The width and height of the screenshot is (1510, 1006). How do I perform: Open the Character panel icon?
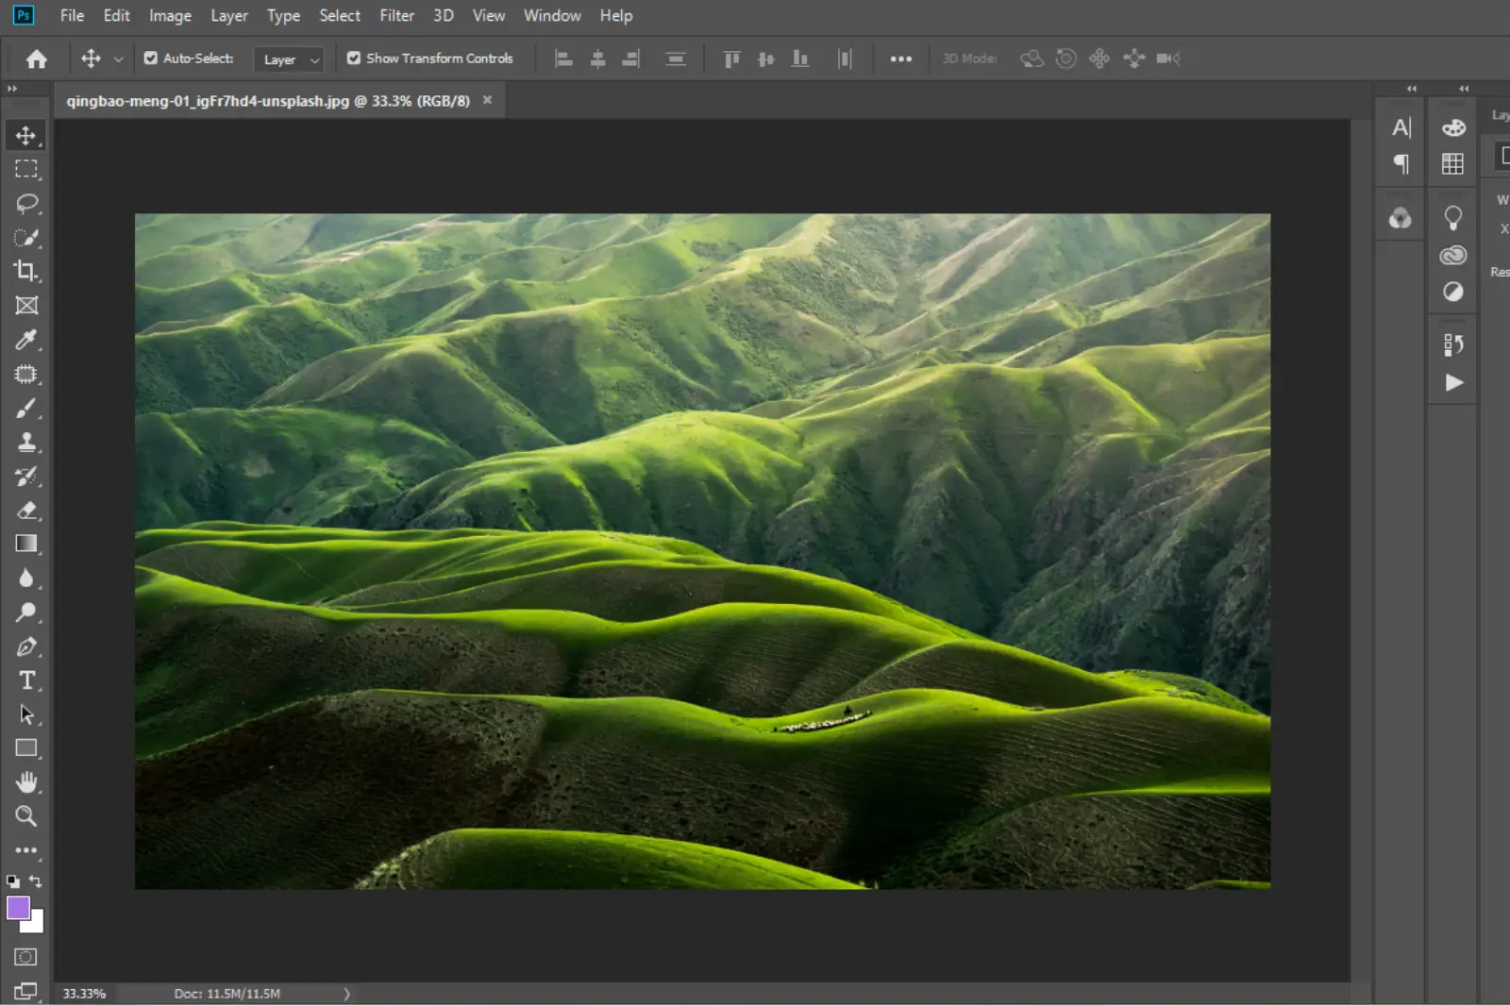point(1400,127)
